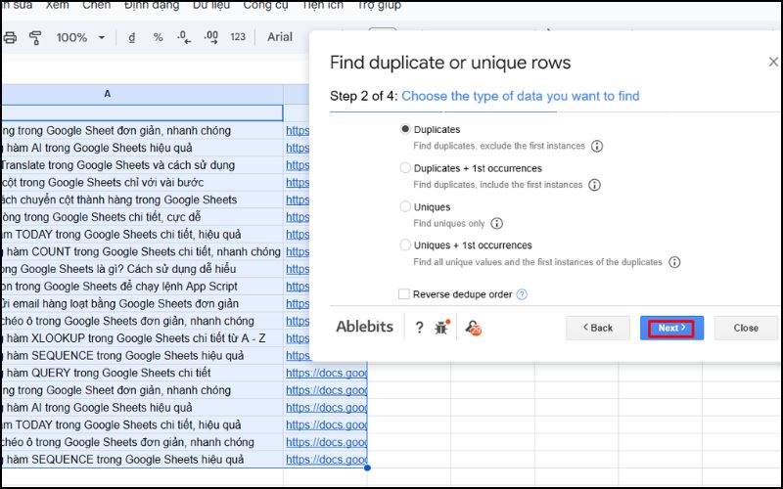The height and width of the screenshot is (489, 783).
Task: Choose Duplicates + 1st occurrences option
Action: click(405, 168)
